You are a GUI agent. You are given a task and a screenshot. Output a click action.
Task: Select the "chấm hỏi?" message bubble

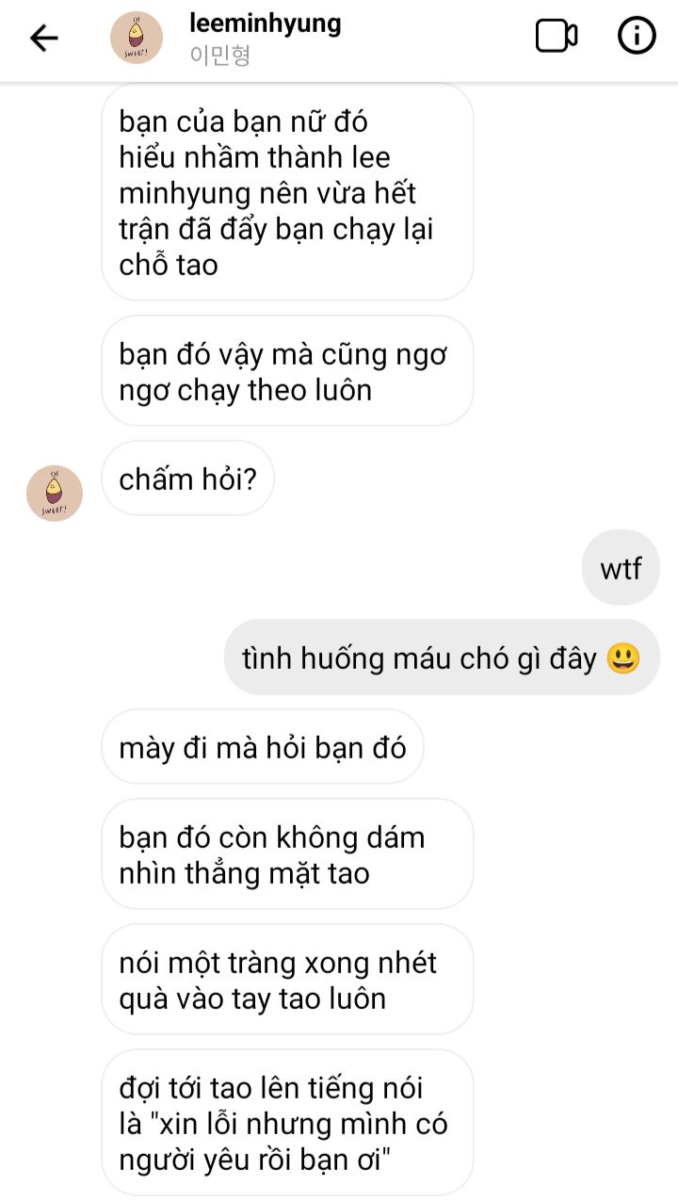pos(187,479)
